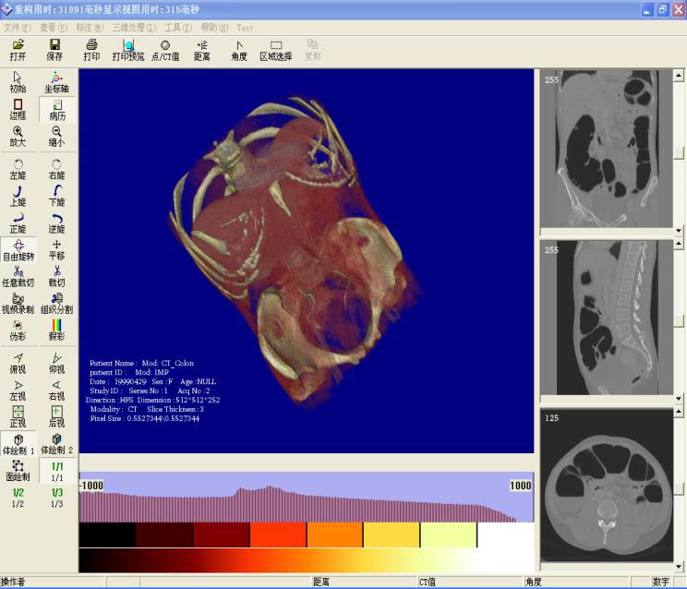Switch to 左视 left view
This screenshot has height=589, width=687.
(x=18, y=391)
